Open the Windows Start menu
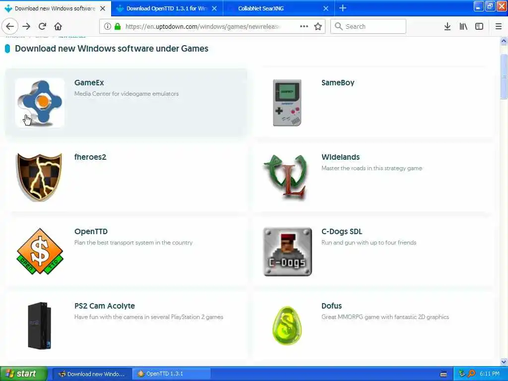Viewport: 508px width, 381px height. click(x=24, y=374)
